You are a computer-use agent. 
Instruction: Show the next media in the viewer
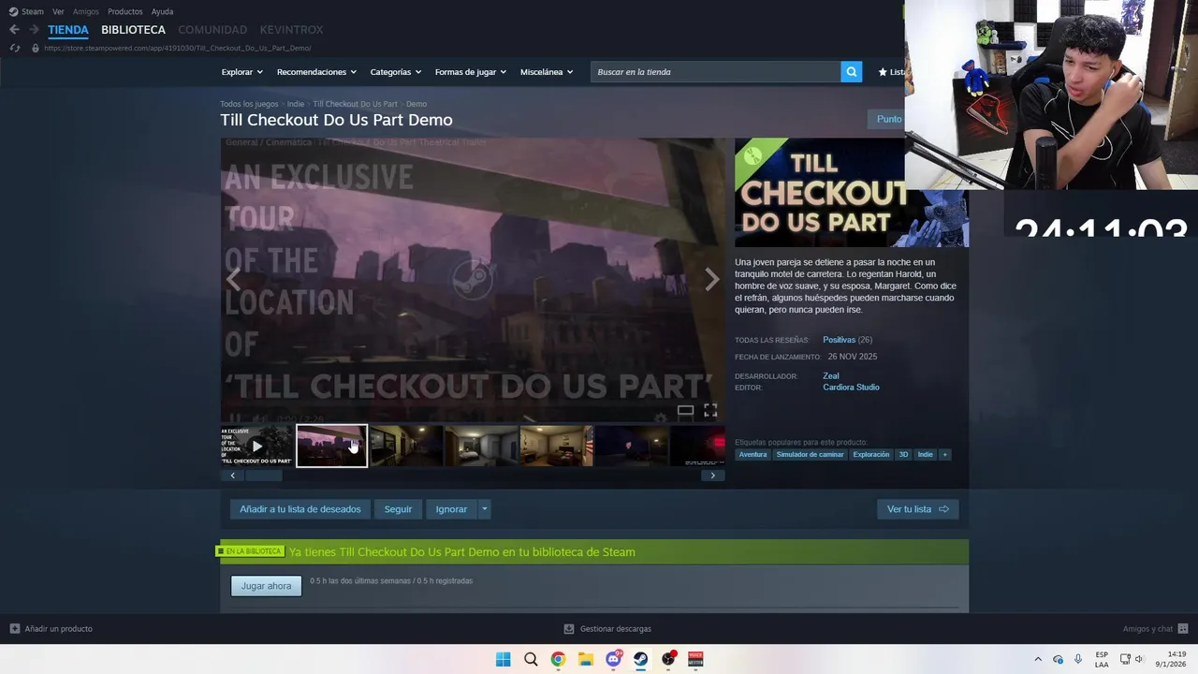712,279
